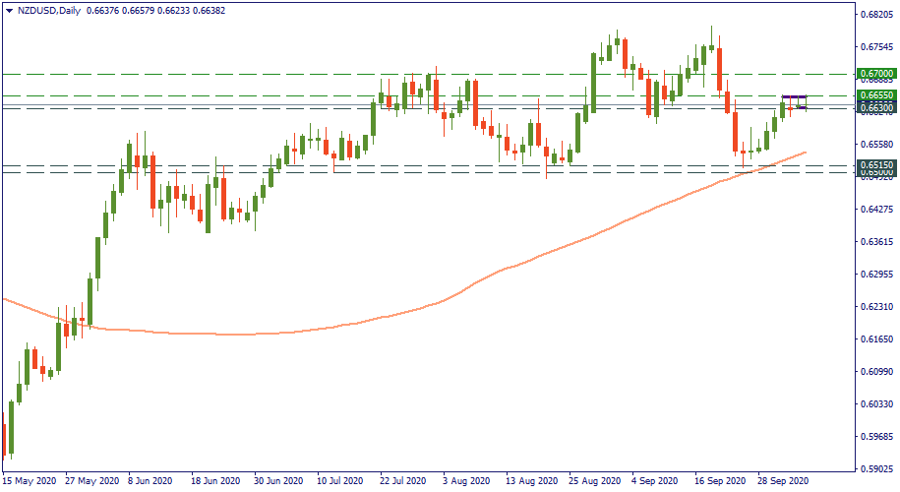Screen dimensions: 900x492
Task: Click the 22 Jul 2020 date label
Action: pyautogui.click(x=402, y=482)
